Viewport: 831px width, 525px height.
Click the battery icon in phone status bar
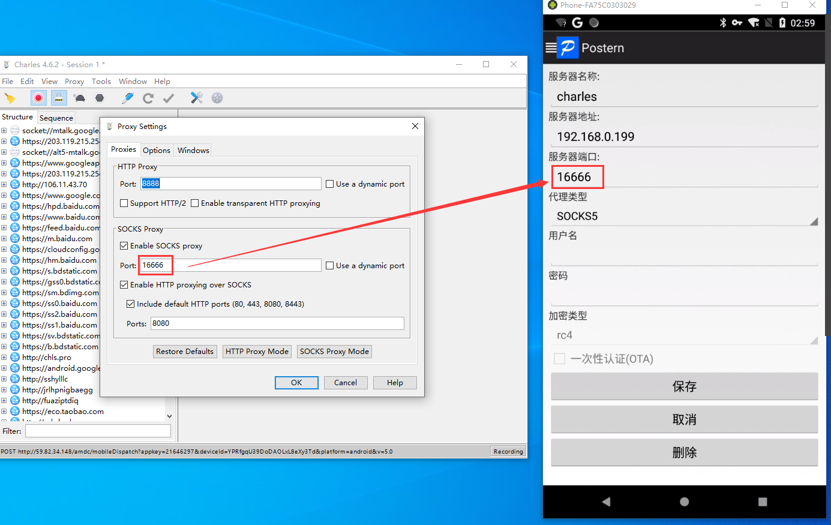(x=782, y=23)
